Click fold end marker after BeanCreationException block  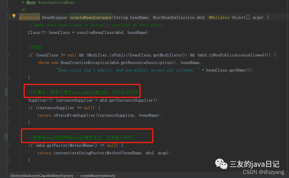point(8,77)
